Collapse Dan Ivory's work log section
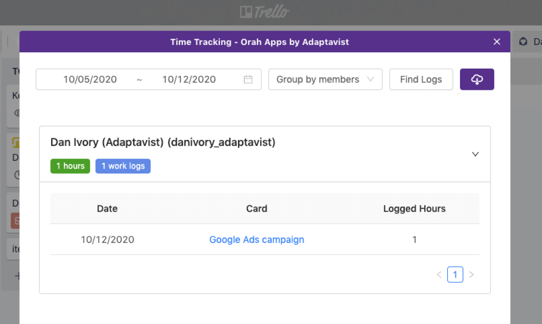 coord(475,154)
